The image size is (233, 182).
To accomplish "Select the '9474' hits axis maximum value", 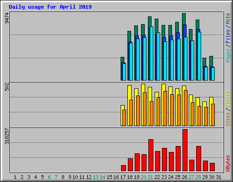I will pos(7,18).
